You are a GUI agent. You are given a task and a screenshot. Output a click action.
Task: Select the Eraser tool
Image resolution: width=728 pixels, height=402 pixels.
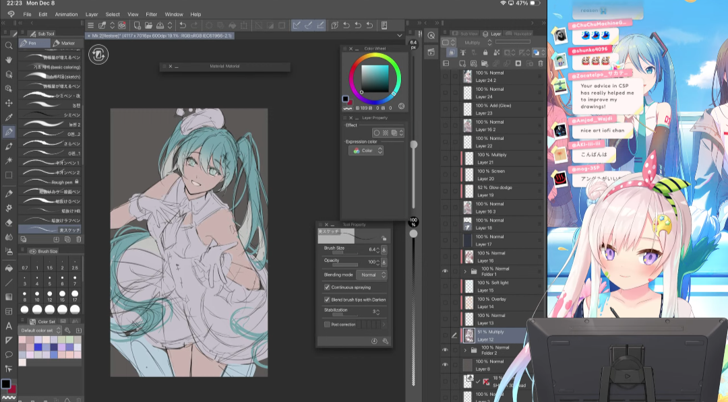pos(9,222)
